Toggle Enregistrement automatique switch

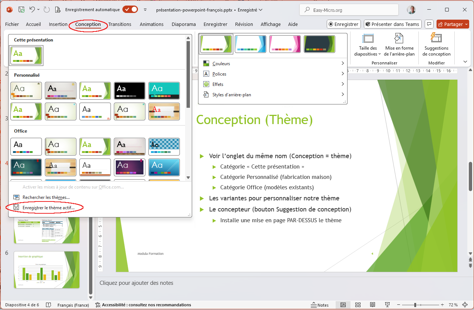(130, 10)
